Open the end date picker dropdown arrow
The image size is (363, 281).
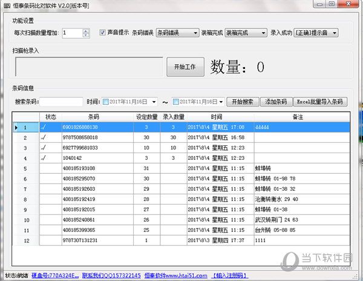pos(221,102)
